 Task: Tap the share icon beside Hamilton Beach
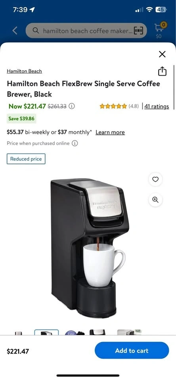click(x=162, y=71)
